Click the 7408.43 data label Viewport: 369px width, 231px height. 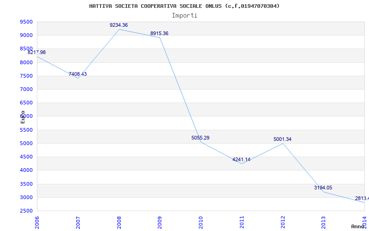pyautogui.click(x=77, y=74)
